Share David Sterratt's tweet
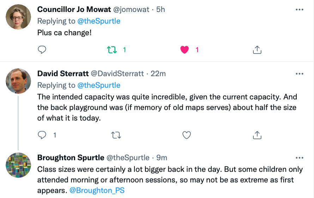 pos(257,135)
